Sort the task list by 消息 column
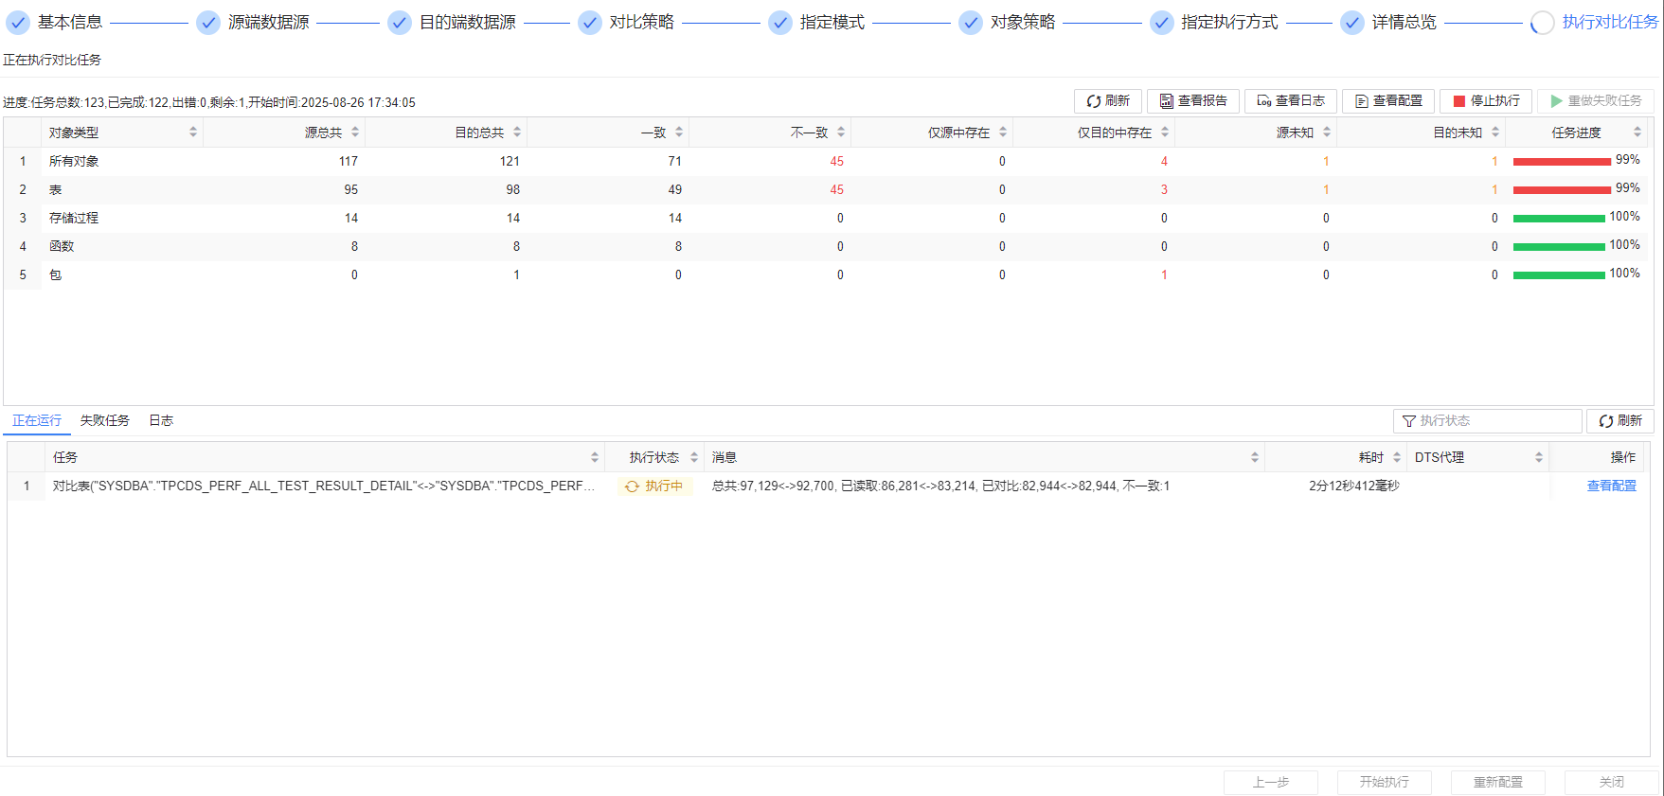Viewport: 1664px width, 796px height. (1255, 458)
